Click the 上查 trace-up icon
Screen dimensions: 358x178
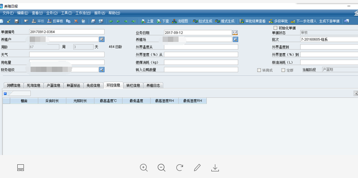coord(148,21)
